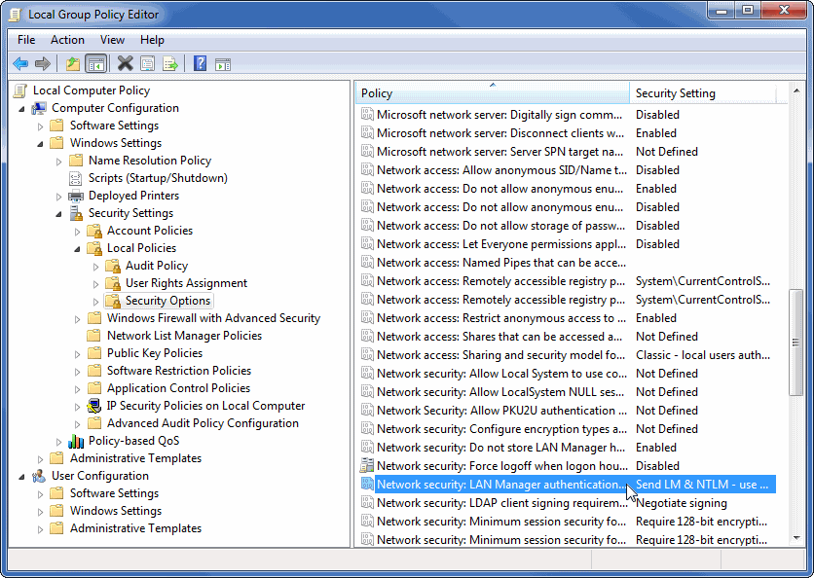Open Properties from the toolbar

pyautogui.click(x=147, y=64)
